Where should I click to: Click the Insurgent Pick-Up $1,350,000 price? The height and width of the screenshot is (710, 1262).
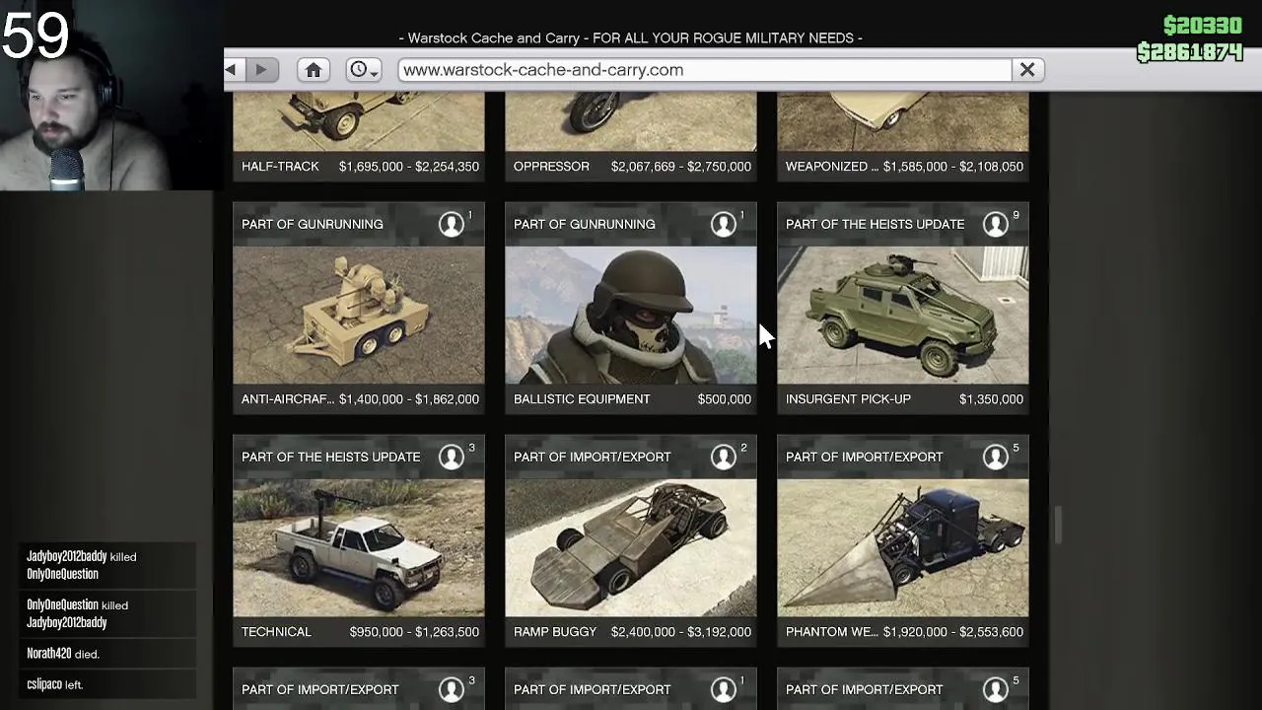(x=991, y=399)
